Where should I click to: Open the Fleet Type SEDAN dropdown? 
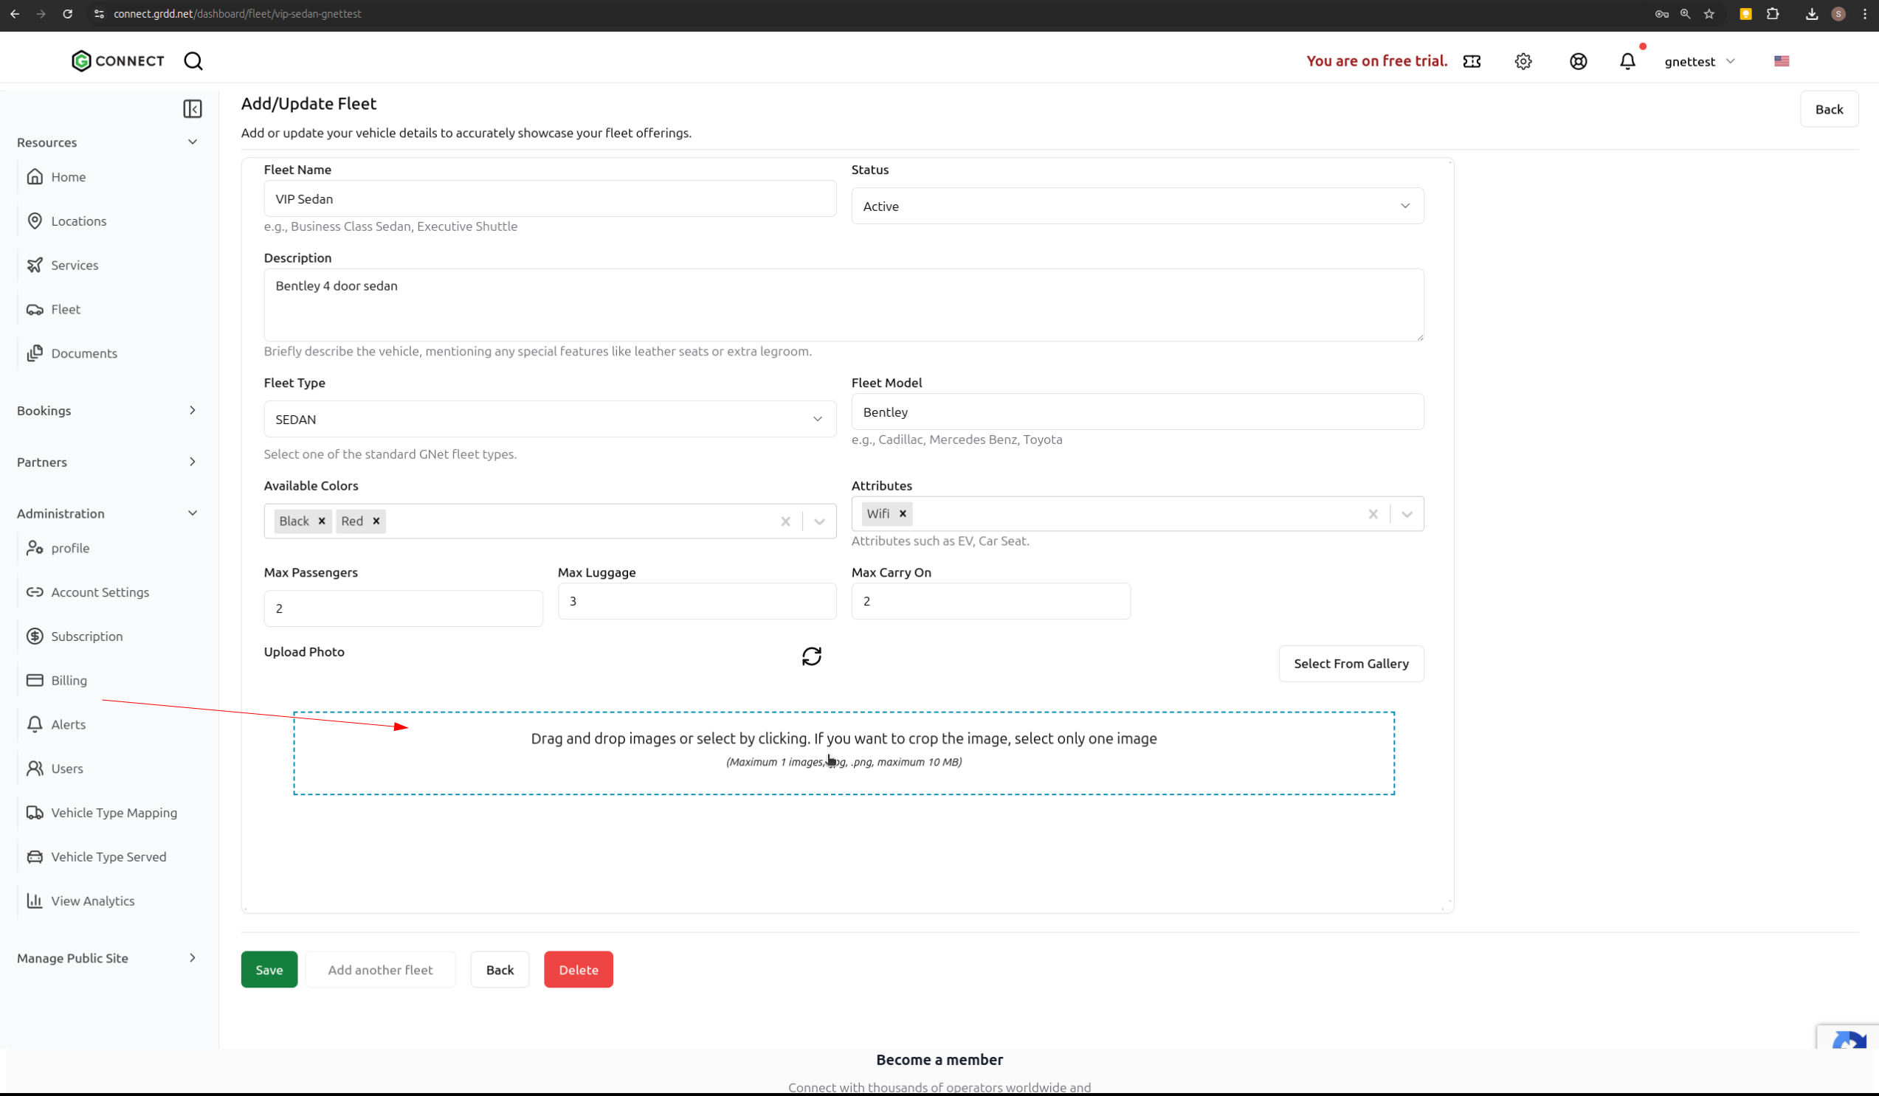point(550,419)
